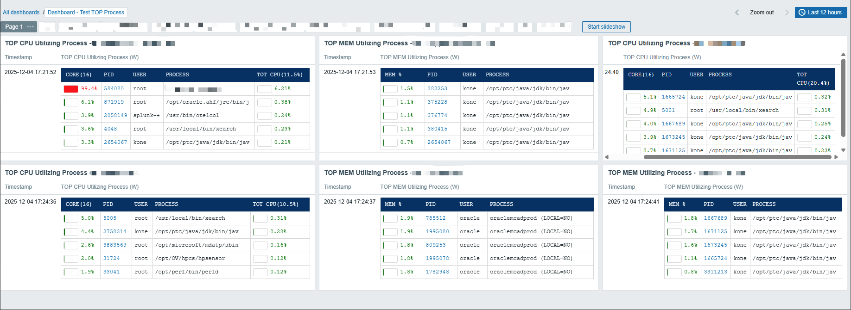Click the scroll right arrow in the top-right widget
This screenshot has height=310, width=851.
tap(836, 157)
